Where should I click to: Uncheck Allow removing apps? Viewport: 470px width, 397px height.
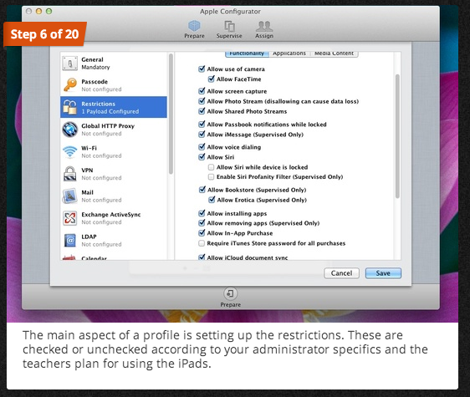pyautogui.click(x=202, y=223)
